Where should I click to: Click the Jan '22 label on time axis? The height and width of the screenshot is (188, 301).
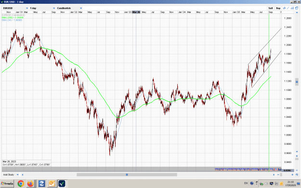(74, 12)
